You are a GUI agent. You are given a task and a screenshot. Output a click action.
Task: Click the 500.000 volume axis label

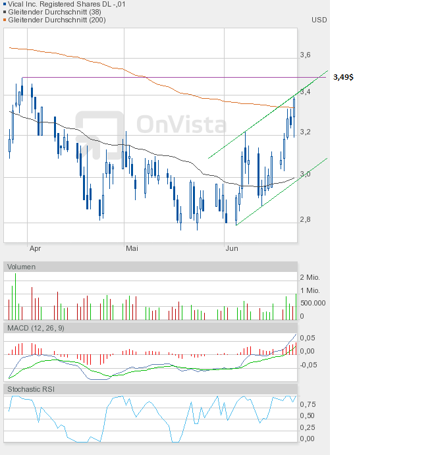coord(313,303)
